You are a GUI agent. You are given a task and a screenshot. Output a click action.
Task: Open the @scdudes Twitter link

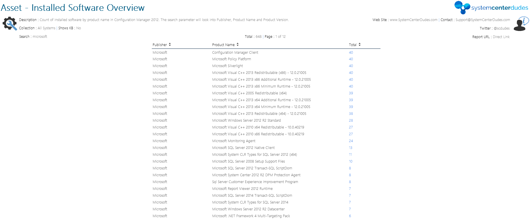[x=501, y=28]
